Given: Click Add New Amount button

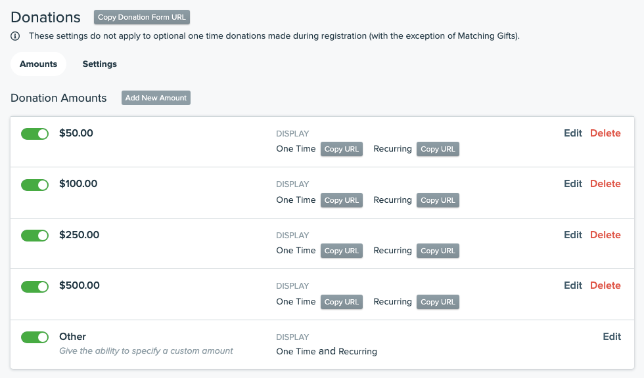Looking at the screenshot, I should click(156, 98).
